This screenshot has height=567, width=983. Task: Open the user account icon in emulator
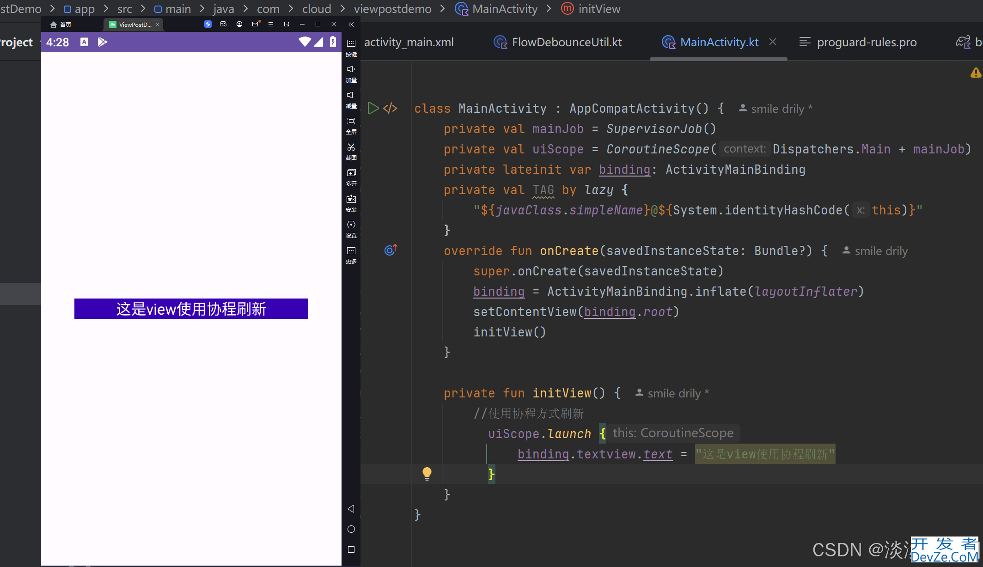239,24
